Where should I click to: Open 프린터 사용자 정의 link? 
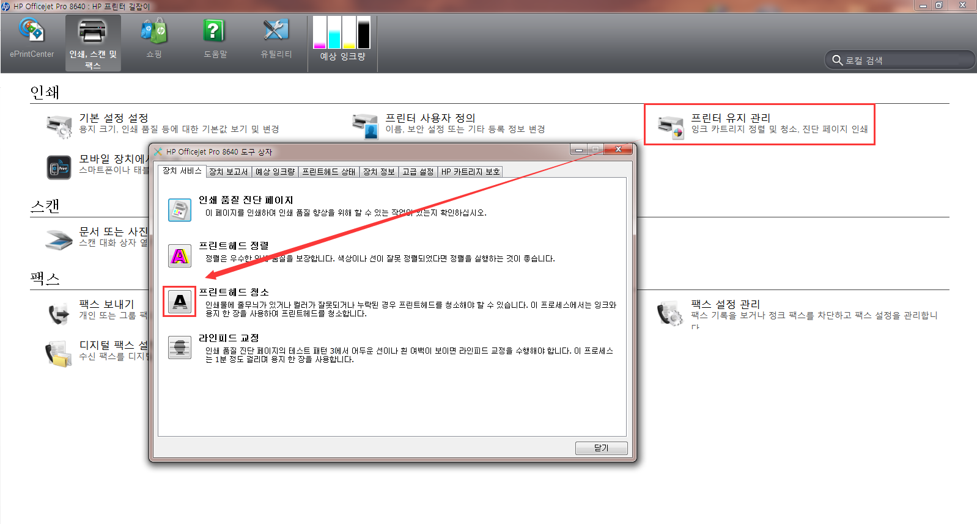point(430,118)
